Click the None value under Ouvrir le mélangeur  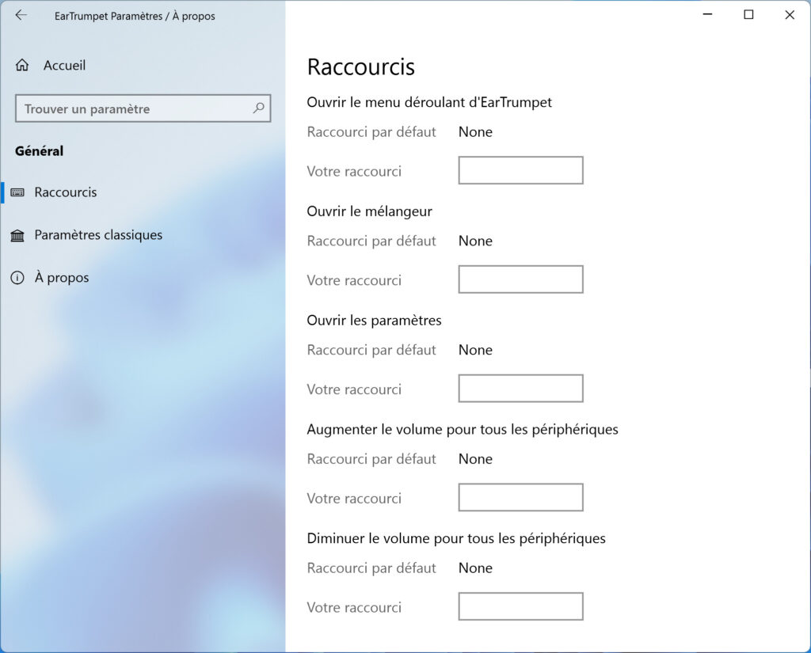475,241
